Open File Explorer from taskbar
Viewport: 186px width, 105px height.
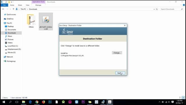pyautogui.click(x=24, y=102)
